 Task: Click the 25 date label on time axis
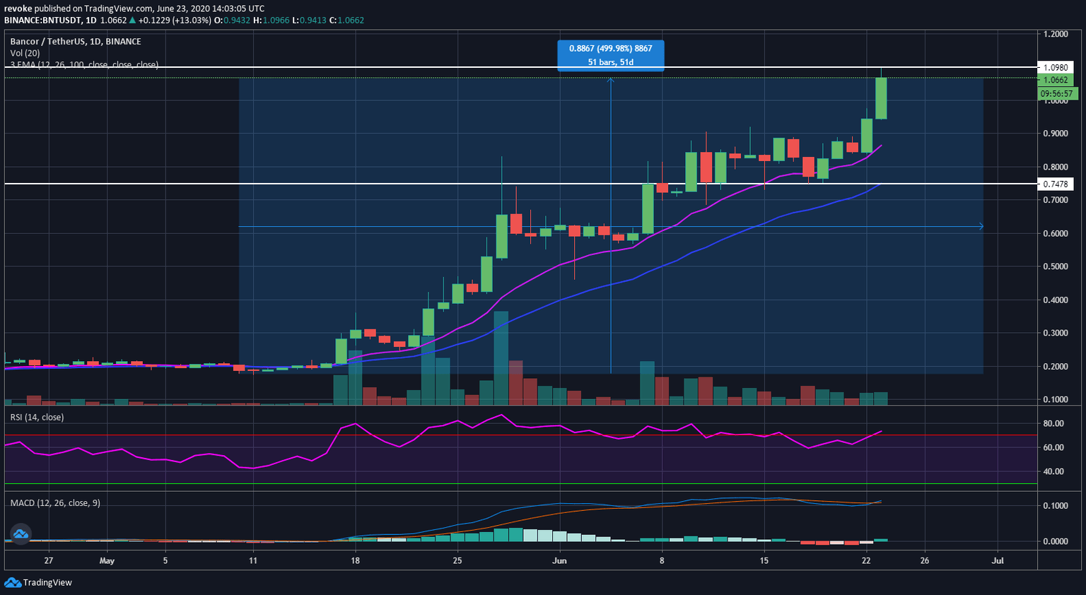pyautogui.click(x=457, y=561)
